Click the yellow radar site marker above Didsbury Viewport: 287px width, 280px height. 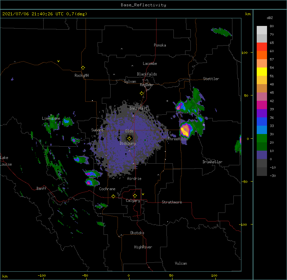pyautogui.click(x=130, y=138)
